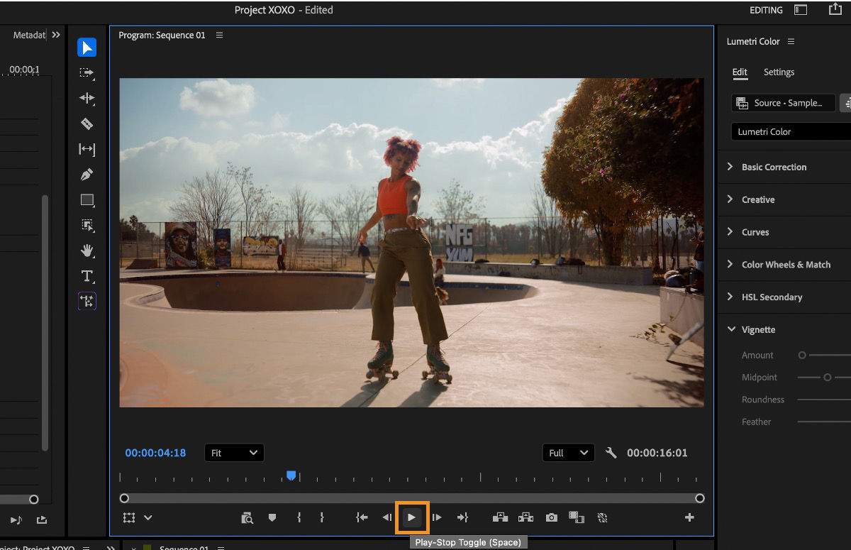Open the Full playback resolution dropdown

[568, 453]
